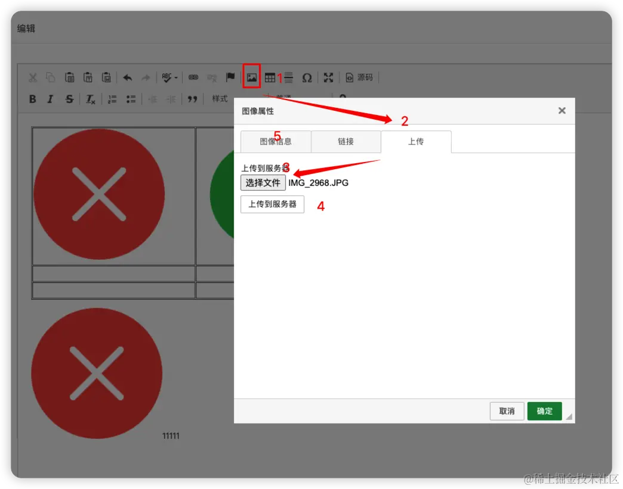The height and width of the screenshot is (489, 623).
Task: Switch to the 图像信息 tab
Action: 276,142
